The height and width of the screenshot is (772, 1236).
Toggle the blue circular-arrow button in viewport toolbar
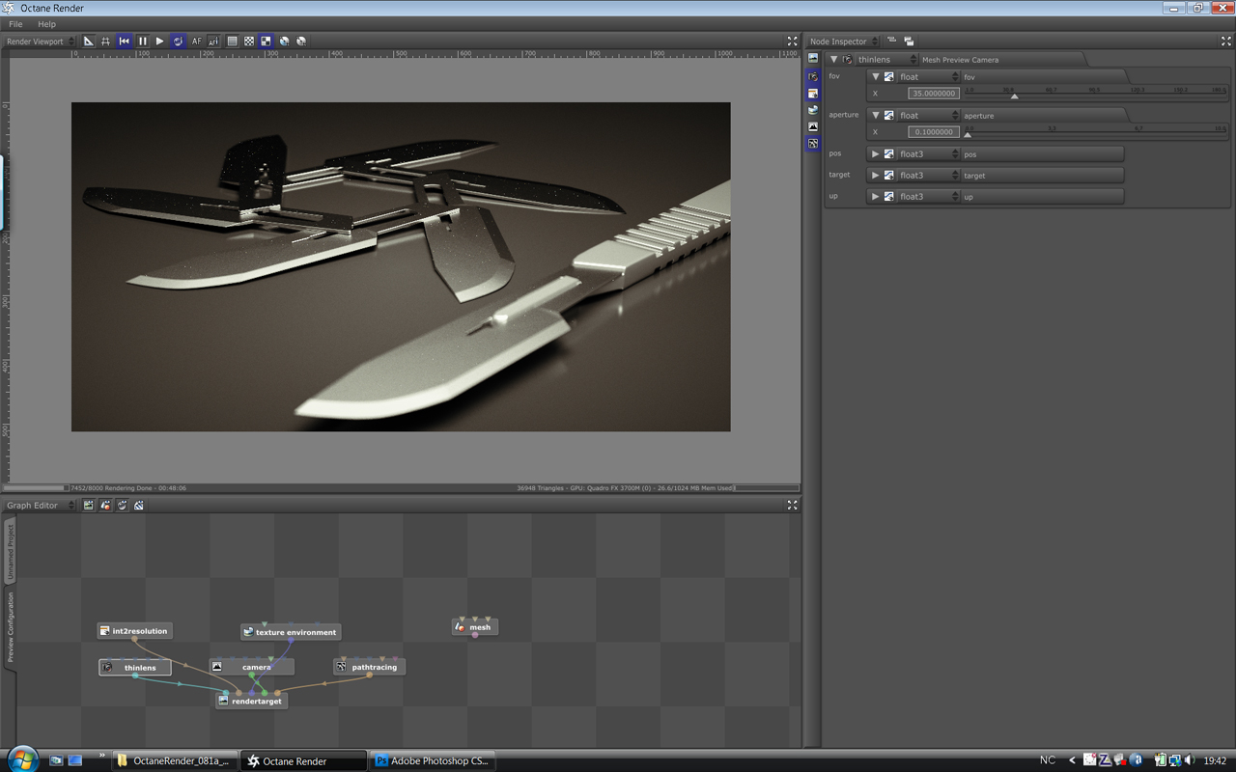[178, 41]
